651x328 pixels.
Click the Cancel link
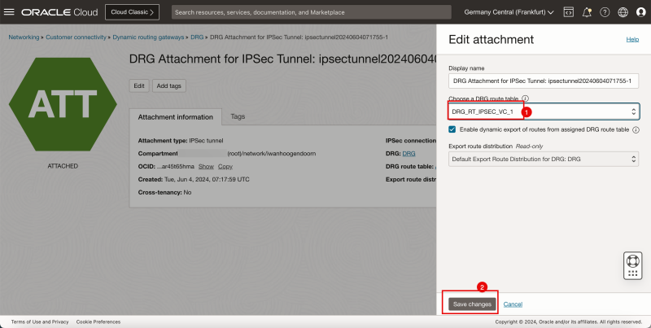pos(513,304)
